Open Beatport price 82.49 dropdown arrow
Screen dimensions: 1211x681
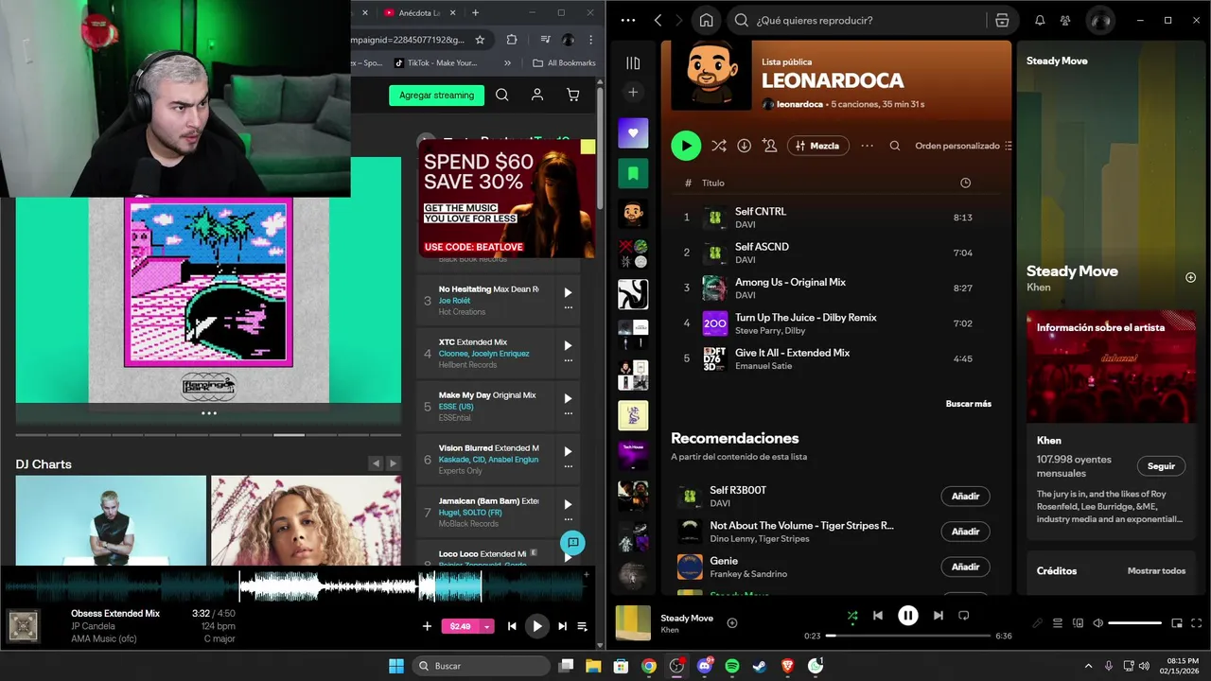487,626
